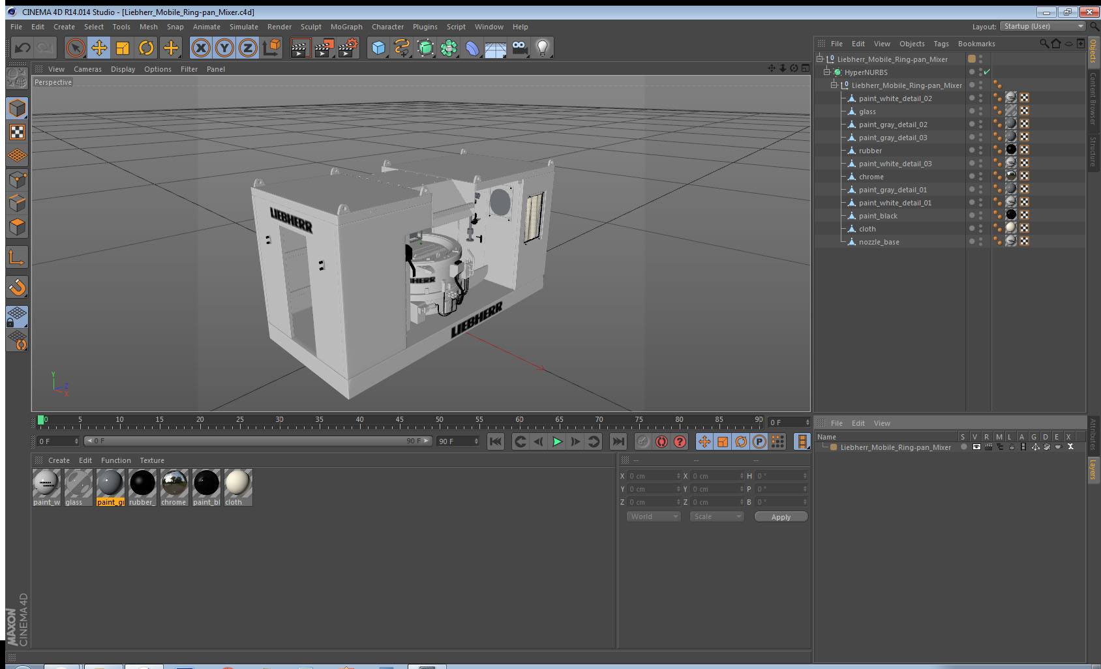Image resolution: width=1101 pixels, height=669 pixels.
Task: Add a floor environment object
Action: [x=496, y=48]
